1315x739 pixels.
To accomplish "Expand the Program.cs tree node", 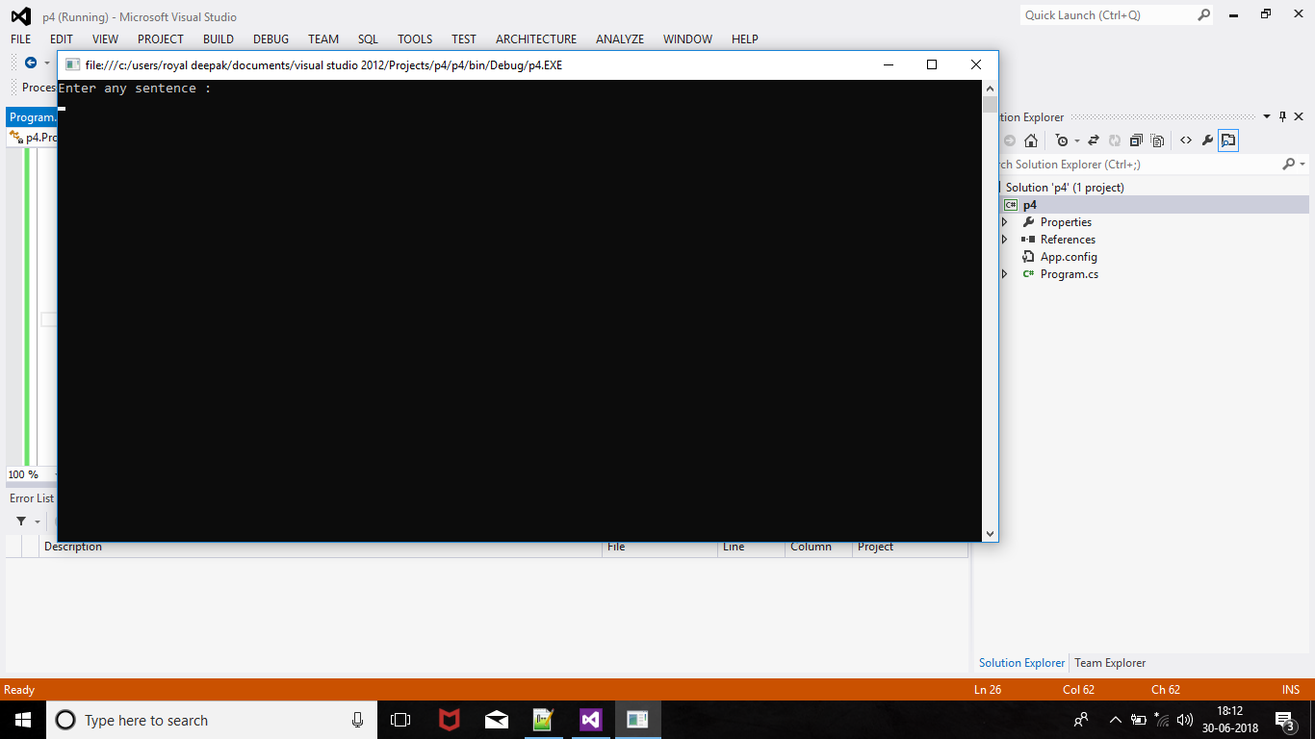I will coord(1005,274).
